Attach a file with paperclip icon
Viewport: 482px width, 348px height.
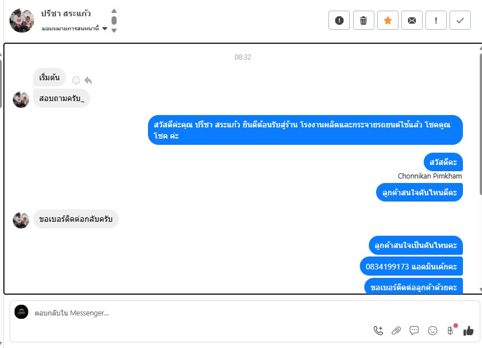(x=396, y=331)
